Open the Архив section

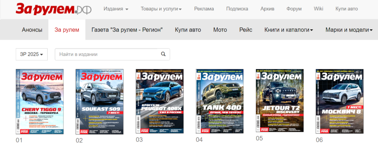tap(267, 9)
